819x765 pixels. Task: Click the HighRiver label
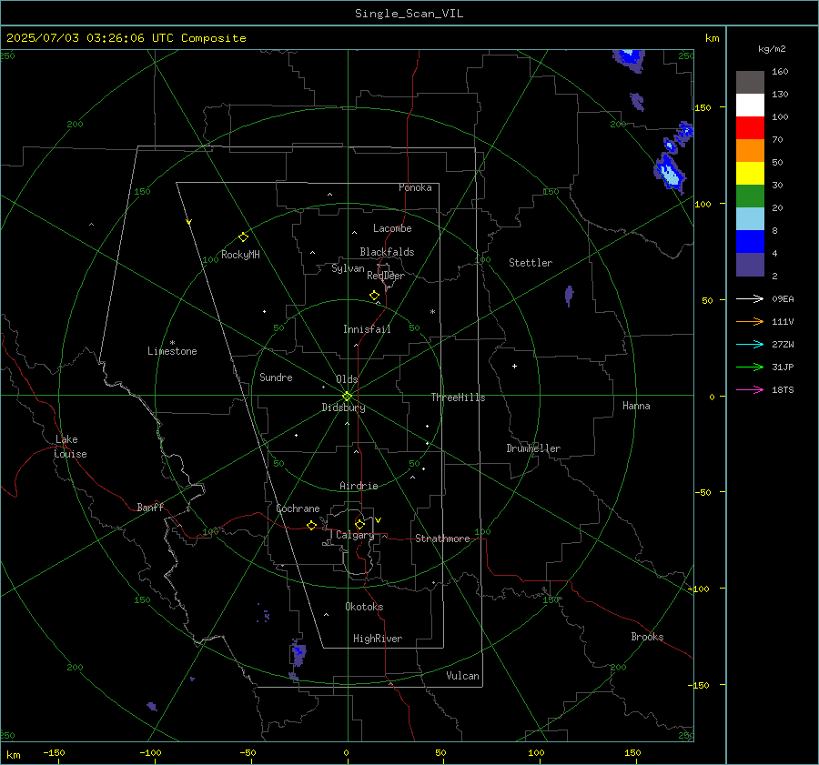(x=378, y=639)
